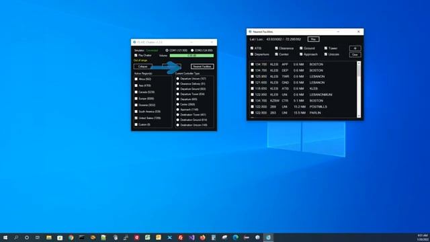Toggle the ATIS filter checkbox
Image resolution: width=430 pixels, height=242 pixels.
point(252,48)
